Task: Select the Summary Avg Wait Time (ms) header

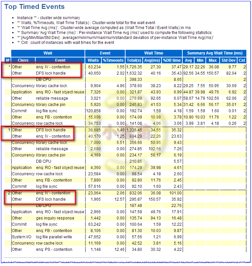Action: point(214,53)
